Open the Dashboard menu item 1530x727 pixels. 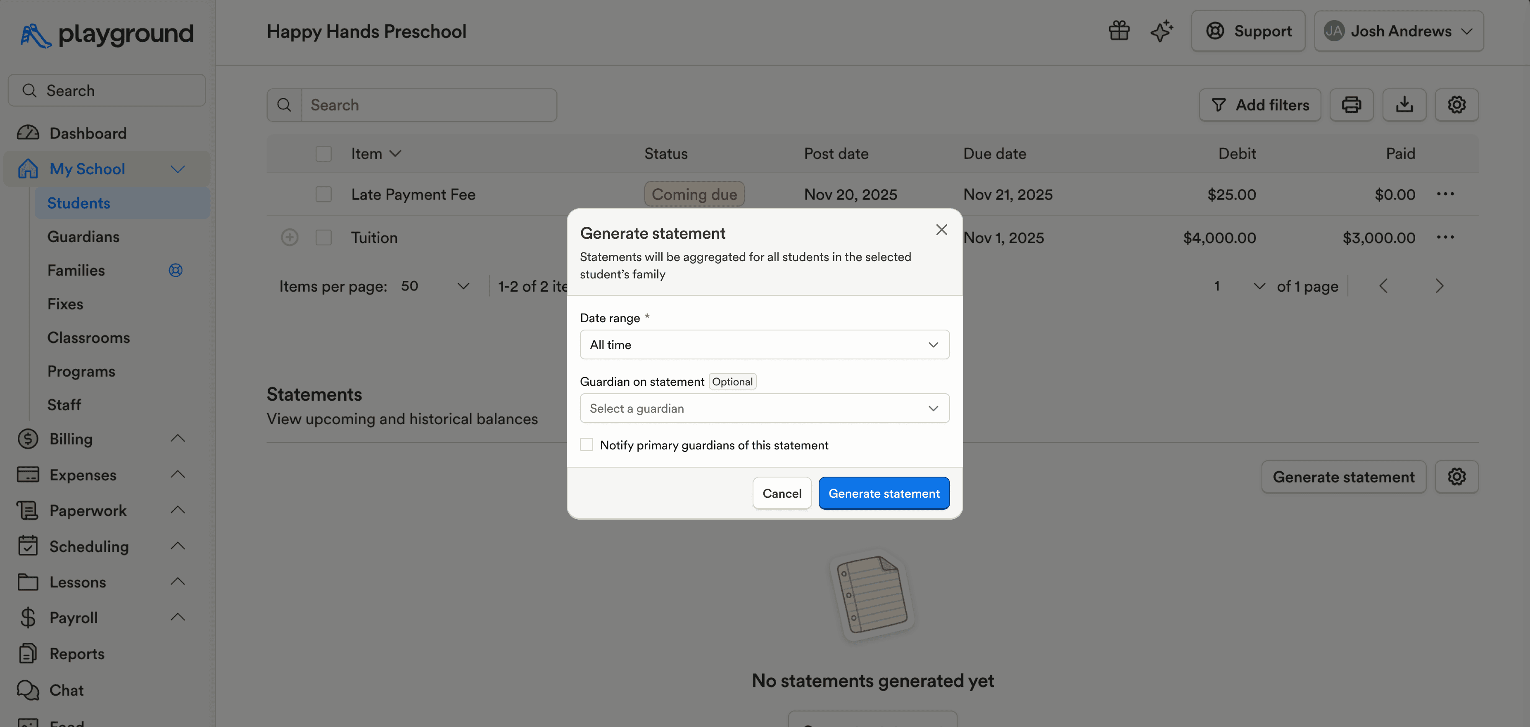pyautogui.click(x=87, y=133)
